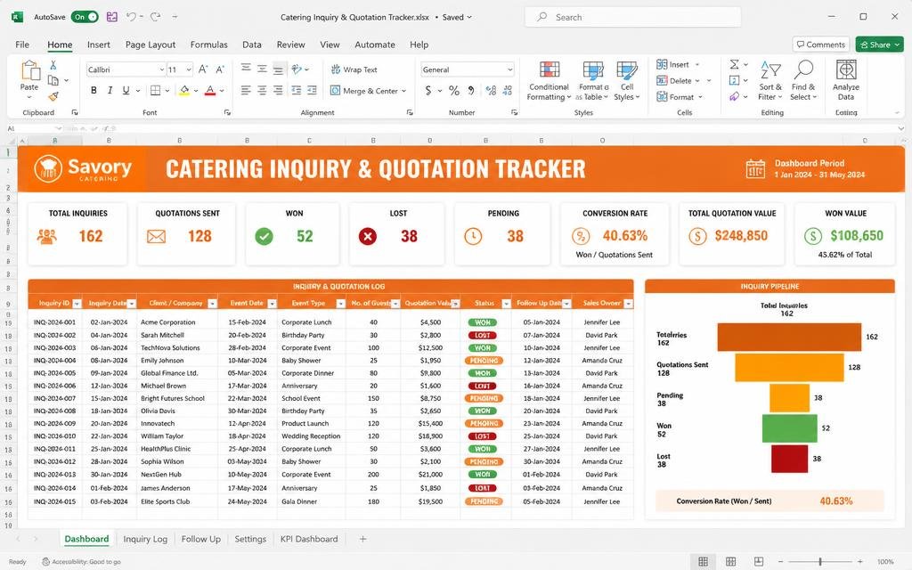Click the Undo arrow in title bar
The height and width of the screenshot is (570, 912).
[x=131, y=17]
